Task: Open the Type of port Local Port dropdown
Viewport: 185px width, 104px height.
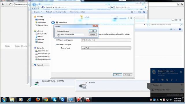Action: click(x=106, y=48)
